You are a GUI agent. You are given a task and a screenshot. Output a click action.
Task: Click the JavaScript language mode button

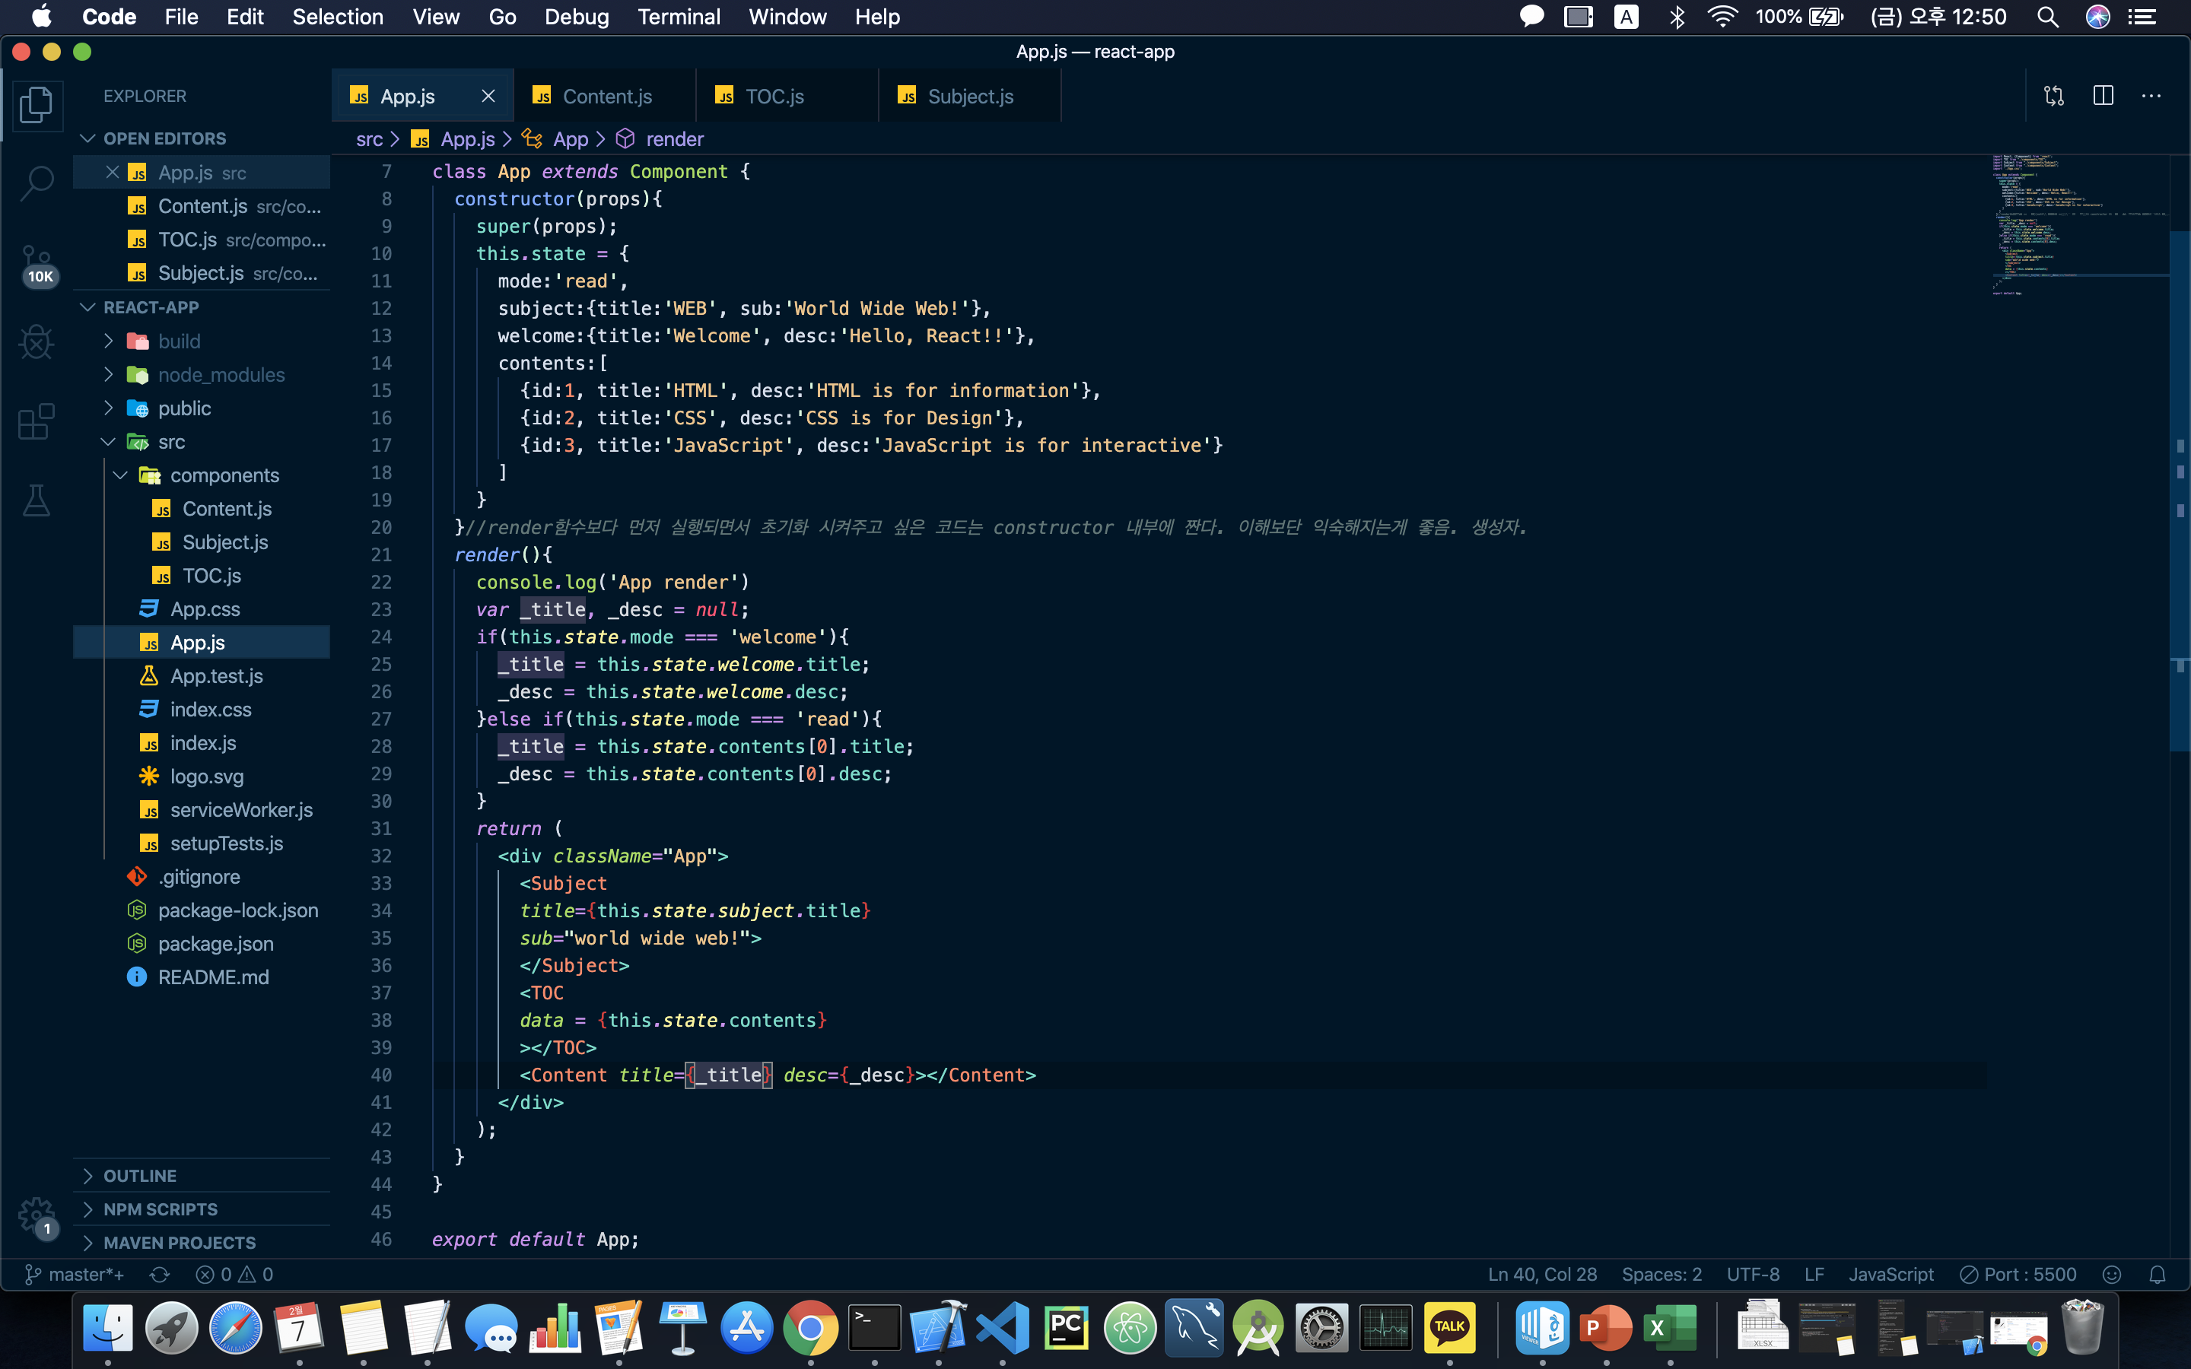pyautogui.click(x=1890, y=1274)
